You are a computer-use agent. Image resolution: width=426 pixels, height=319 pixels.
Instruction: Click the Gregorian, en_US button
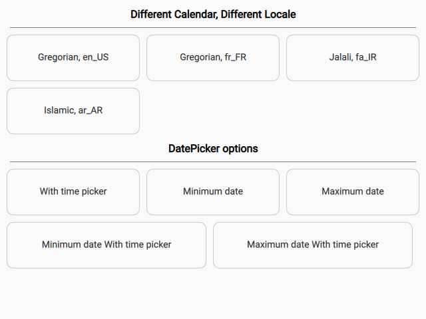(x=73, y=58)
